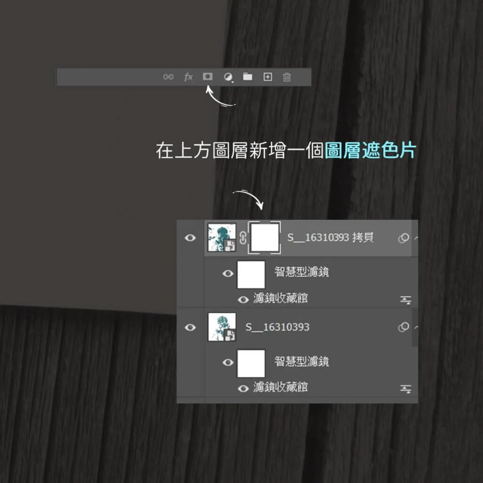This screenshot has width=483, height=483.
Task: Select smart filter mask under 拷貝 layer
Action: [x=251, y=275]
